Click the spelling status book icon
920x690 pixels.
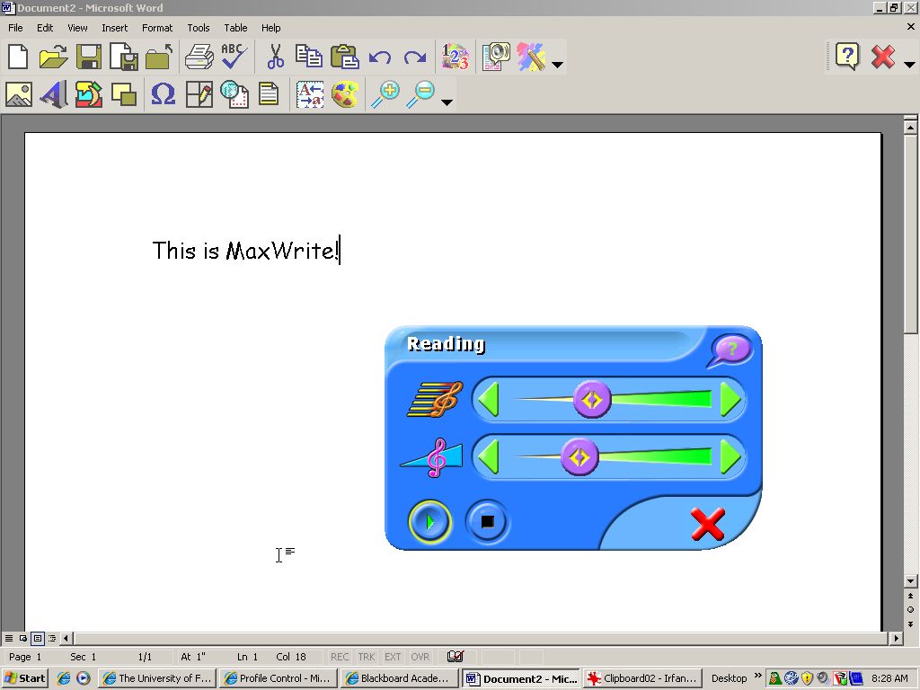(456, 657)
